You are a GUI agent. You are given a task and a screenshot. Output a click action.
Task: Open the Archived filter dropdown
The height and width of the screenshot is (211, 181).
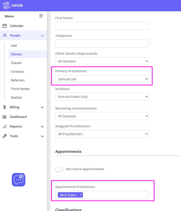click(102, 97)
